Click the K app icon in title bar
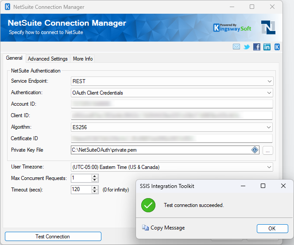294x245 pixels. 8,7
